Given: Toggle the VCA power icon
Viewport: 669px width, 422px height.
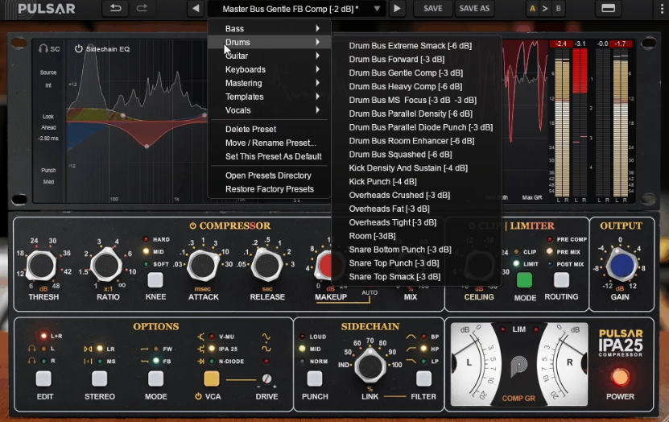Looking at the screenshot, I should [198, 396].
